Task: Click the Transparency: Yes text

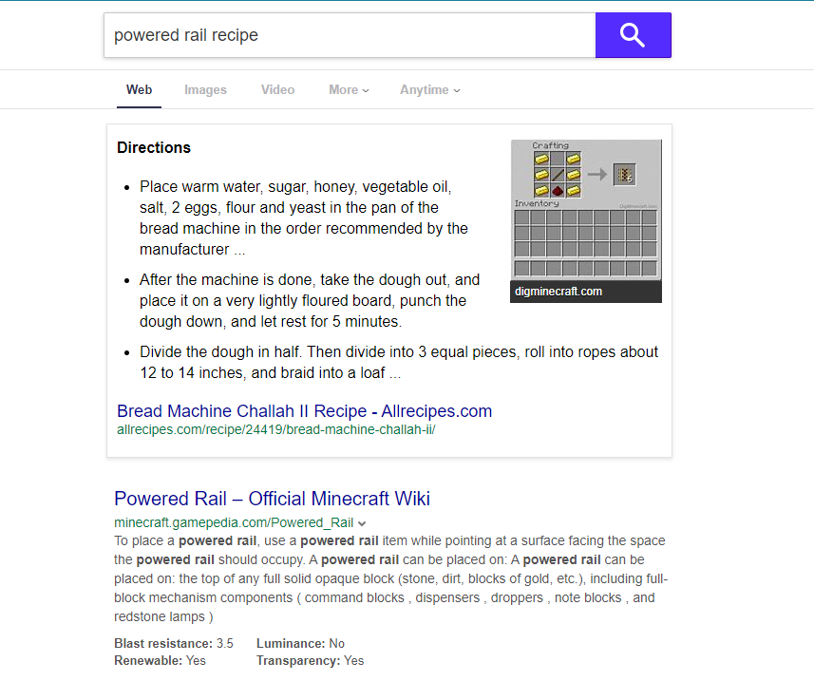Action: click(310, 661)
